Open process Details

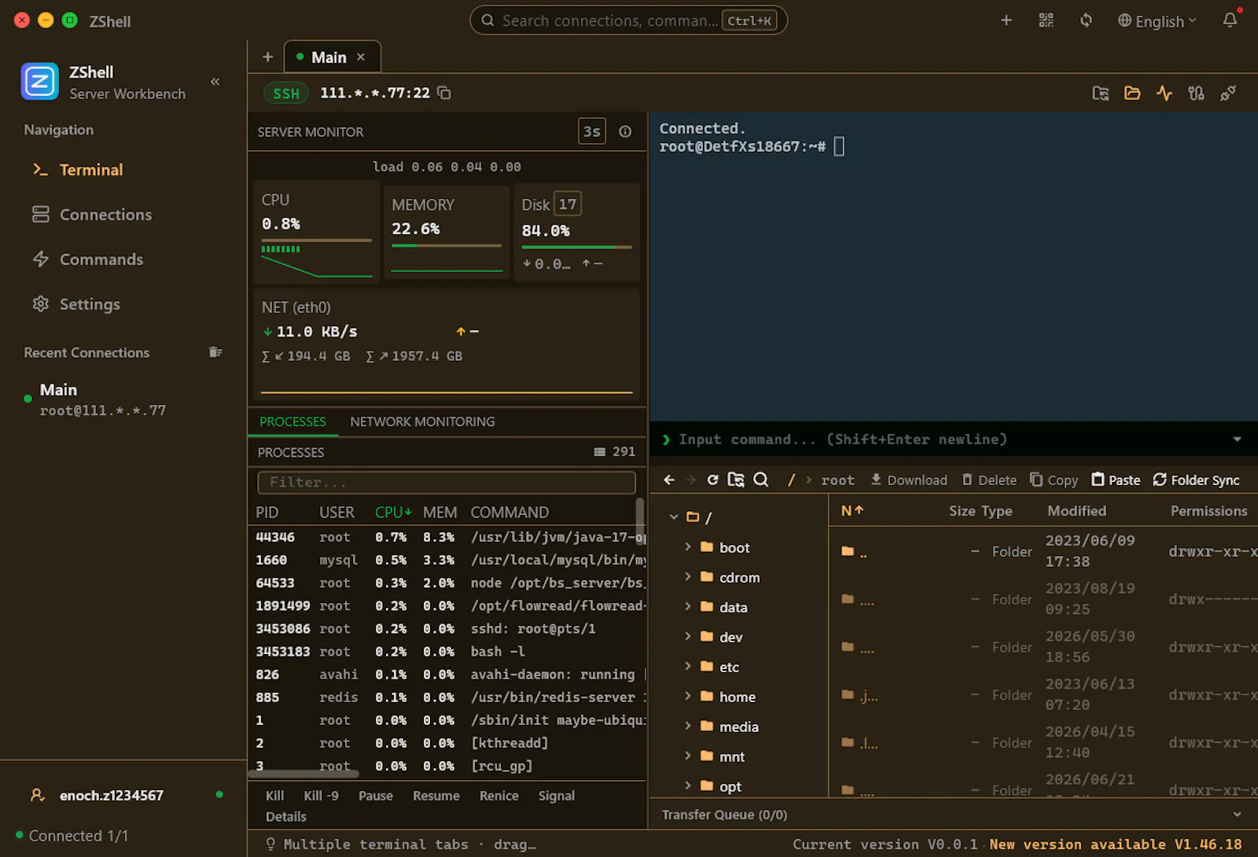click(286, 817)
